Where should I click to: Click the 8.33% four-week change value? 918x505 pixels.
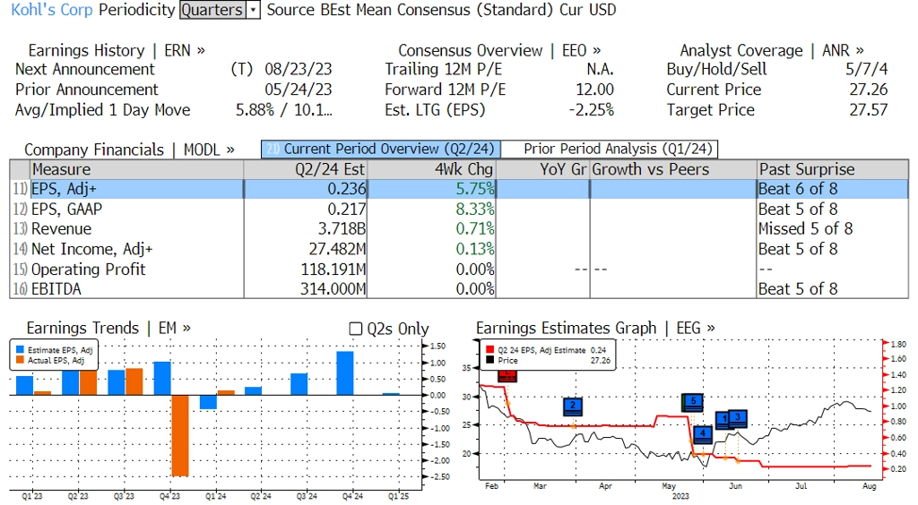[475, 210]
